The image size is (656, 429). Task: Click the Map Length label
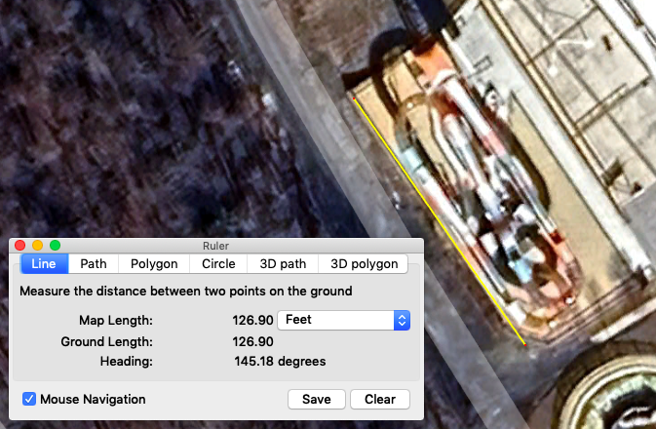coord(116,321)
